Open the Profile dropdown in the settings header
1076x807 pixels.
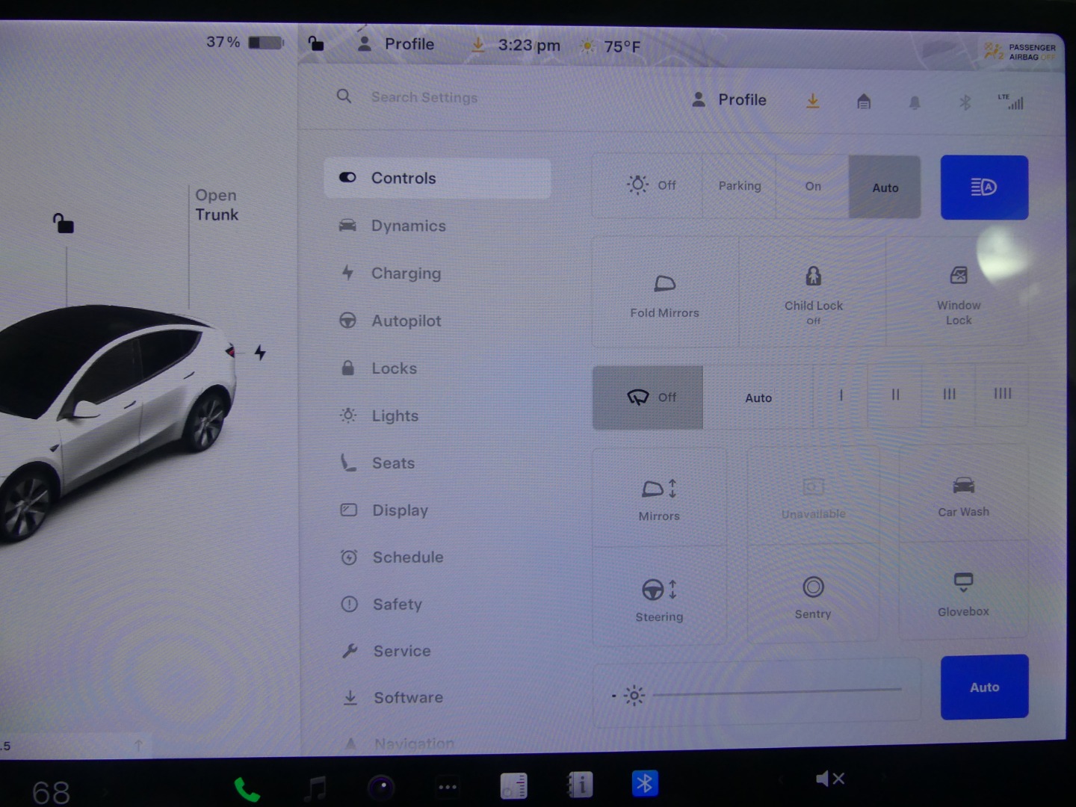[x=730, y=100]
